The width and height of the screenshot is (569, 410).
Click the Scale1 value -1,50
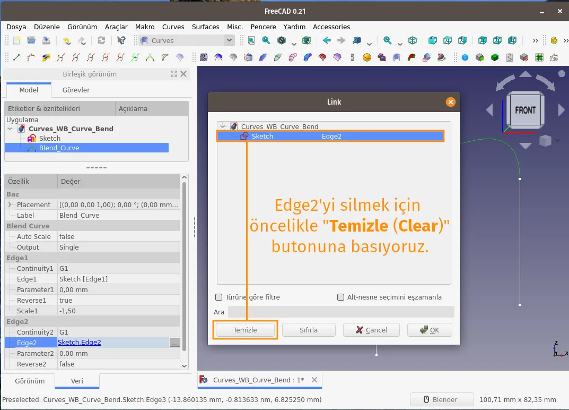(67, 311)
